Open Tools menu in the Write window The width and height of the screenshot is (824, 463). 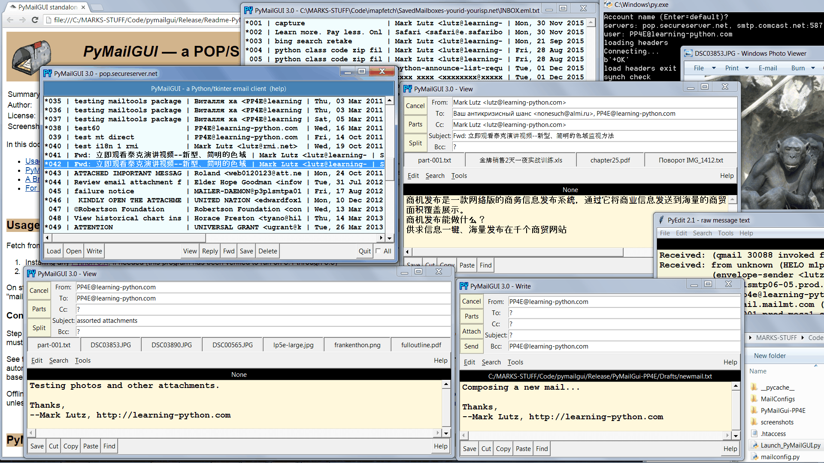[x=515, y=362]
